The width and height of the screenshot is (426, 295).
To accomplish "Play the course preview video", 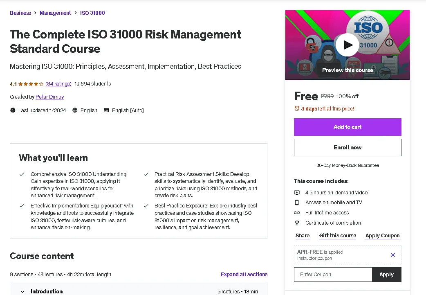I will click(347, 45).
